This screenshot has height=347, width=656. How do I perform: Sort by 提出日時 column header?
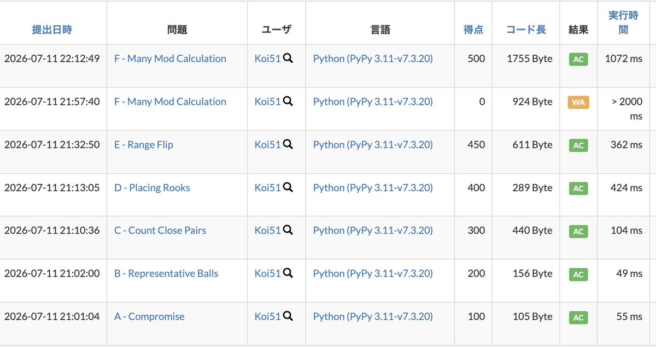tap(52, 30)
